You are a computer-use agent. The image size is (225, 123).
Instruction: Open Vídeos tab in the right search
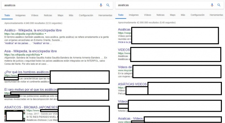tap(147, 15)
